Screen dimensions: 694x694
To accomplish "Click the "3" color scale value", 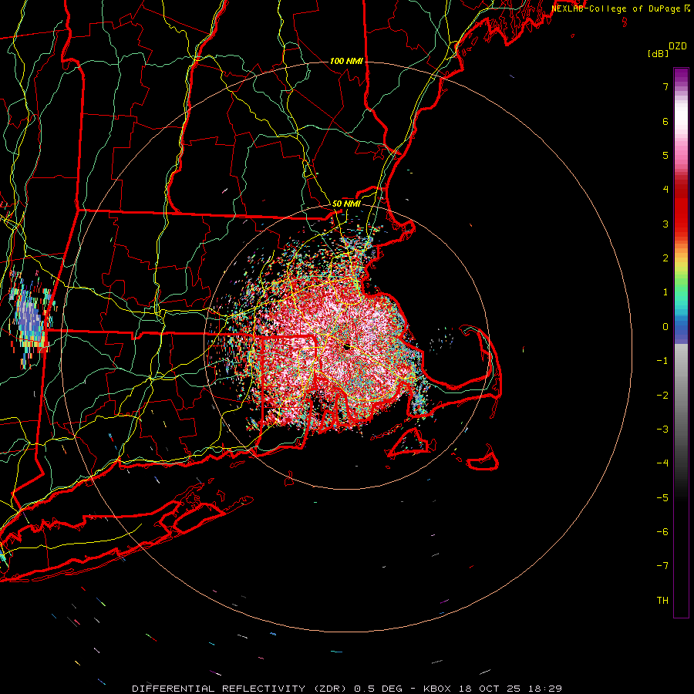I will (665, 224).
